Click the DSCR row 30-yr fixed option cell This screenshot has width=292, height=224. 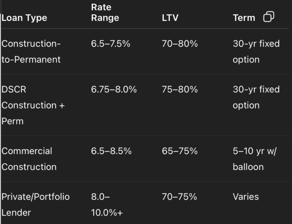point(256,97)
